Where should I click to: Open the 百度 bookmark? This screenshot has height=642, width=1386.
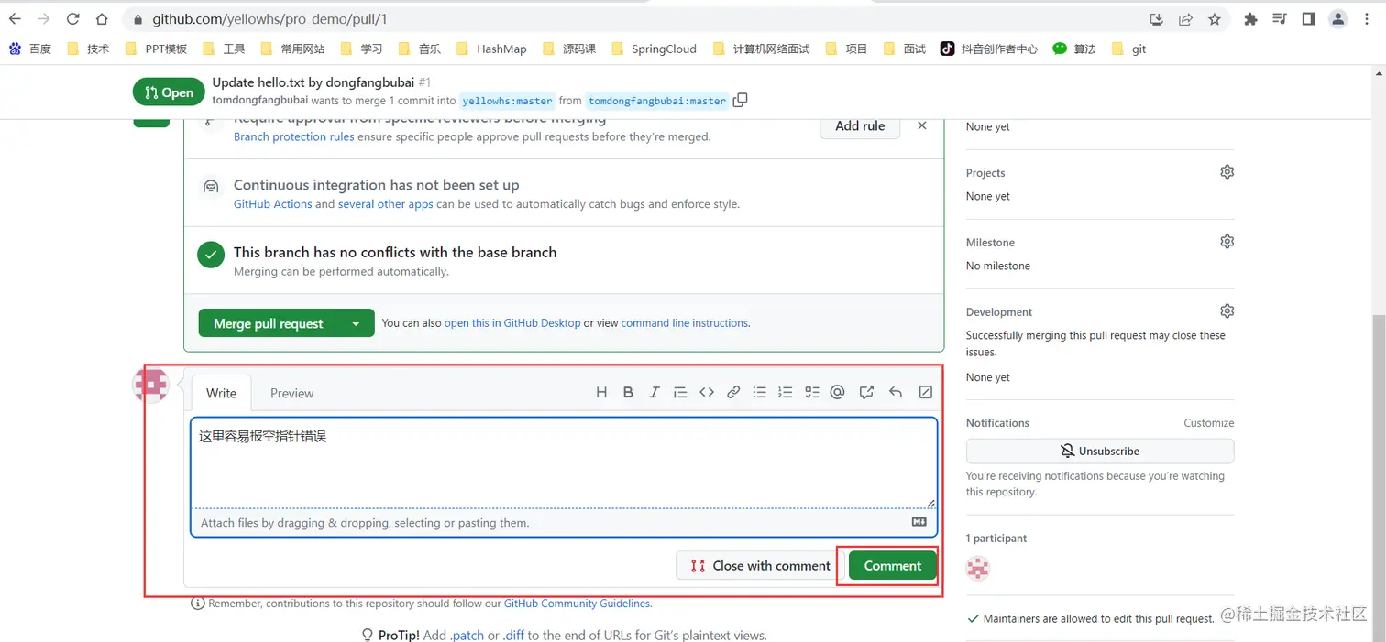[30, 49]
